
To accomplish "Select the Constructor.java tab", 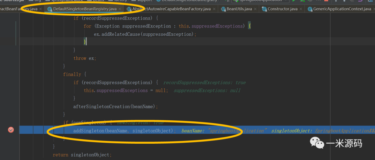I will coord(283,9).
